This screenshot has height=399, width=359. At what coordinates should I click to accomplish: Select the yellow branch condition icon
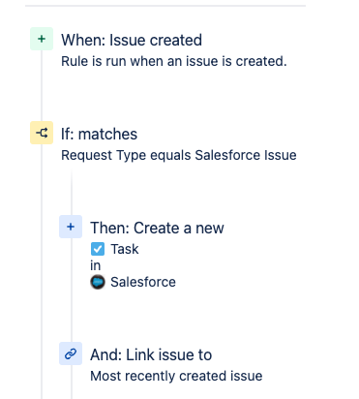(42, 133)
